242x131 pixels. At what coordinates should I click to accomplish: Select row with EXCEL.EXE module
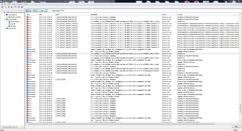(132, 97)
